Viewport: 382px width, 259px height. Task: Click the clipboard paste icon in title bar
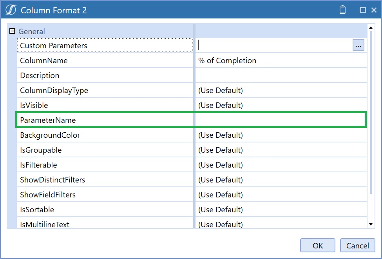point(342,10)
